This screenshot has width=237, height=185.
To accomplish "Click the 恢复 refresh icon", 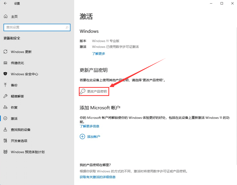I will (x=5, y=107).
